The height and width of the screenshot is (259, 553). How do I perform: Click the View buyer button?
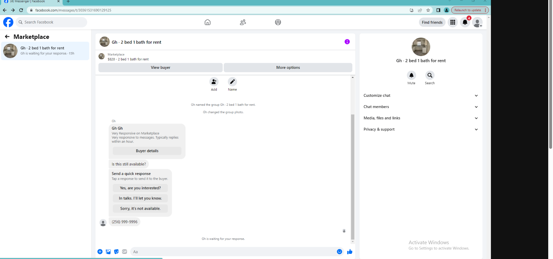coord(160,68)
